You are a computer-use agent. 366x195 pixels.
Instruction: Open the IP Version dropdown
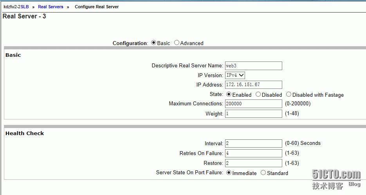pos(235,75)
